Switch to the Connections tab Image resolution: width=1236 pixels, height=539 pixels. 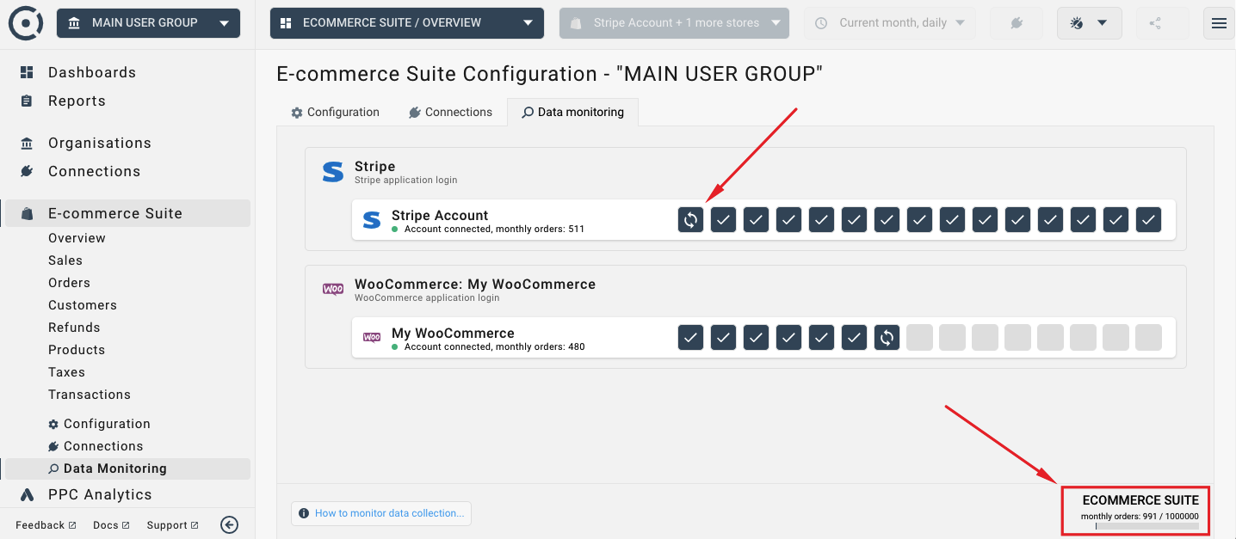450,113
